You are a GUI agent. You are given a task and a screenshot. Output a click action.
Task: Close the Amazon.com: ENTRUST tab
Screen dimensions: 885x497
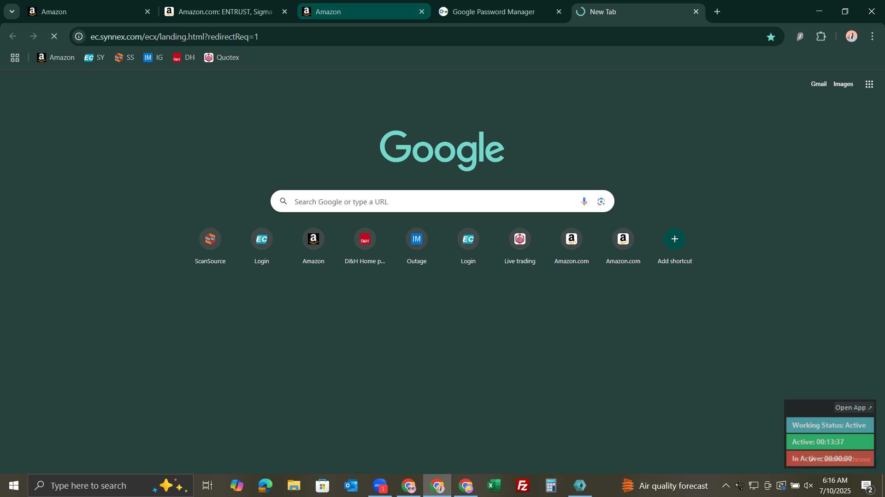pyautogui.click(x=284, y=12)
